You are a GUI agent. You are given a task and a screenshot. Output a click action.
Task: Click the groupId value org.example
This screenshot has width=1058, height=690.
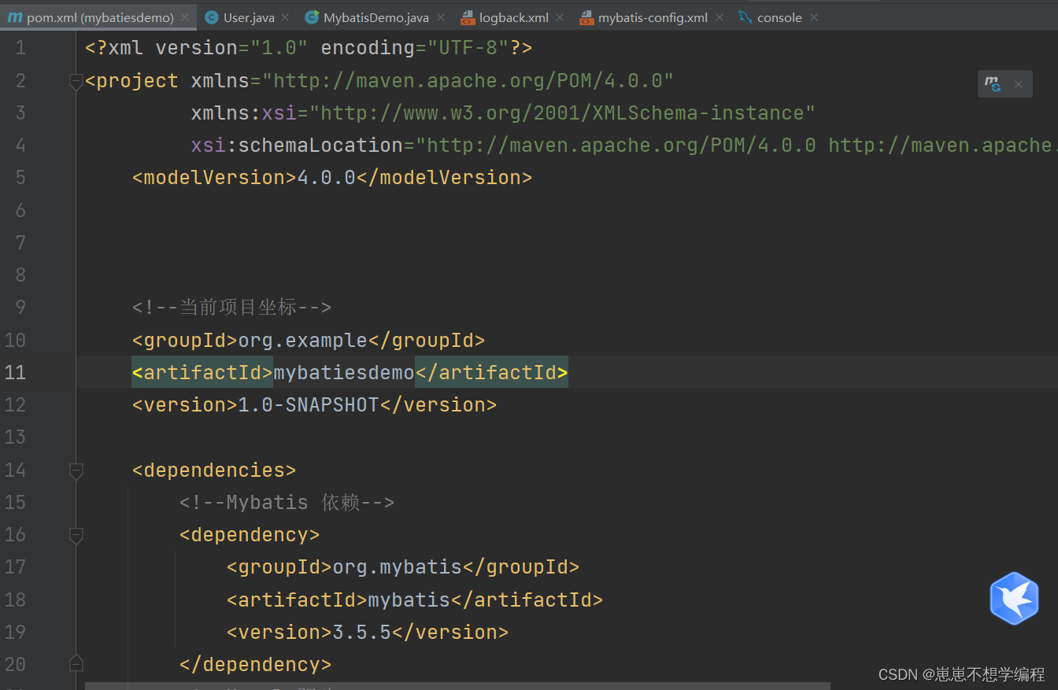[303, 340]
